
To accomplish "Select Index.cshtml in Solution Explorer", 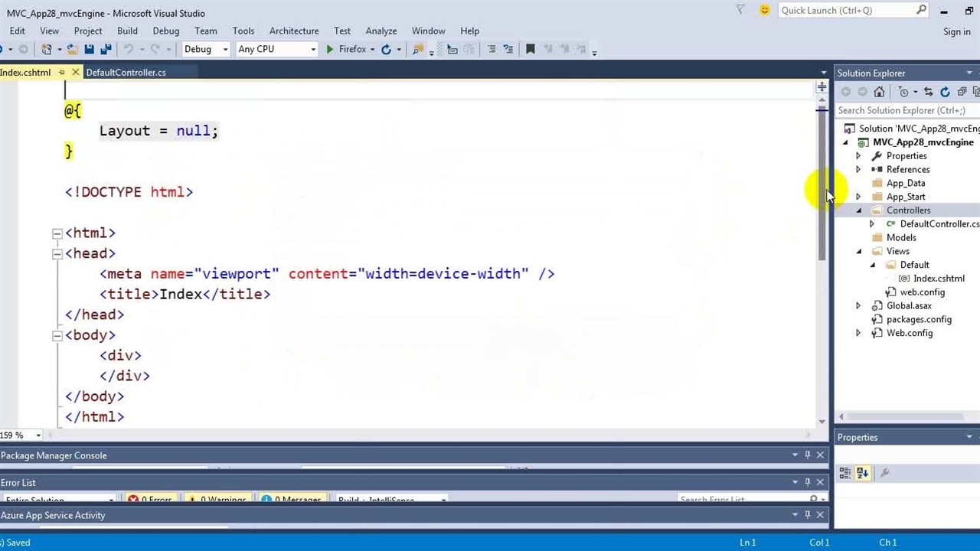I will 938,279.
